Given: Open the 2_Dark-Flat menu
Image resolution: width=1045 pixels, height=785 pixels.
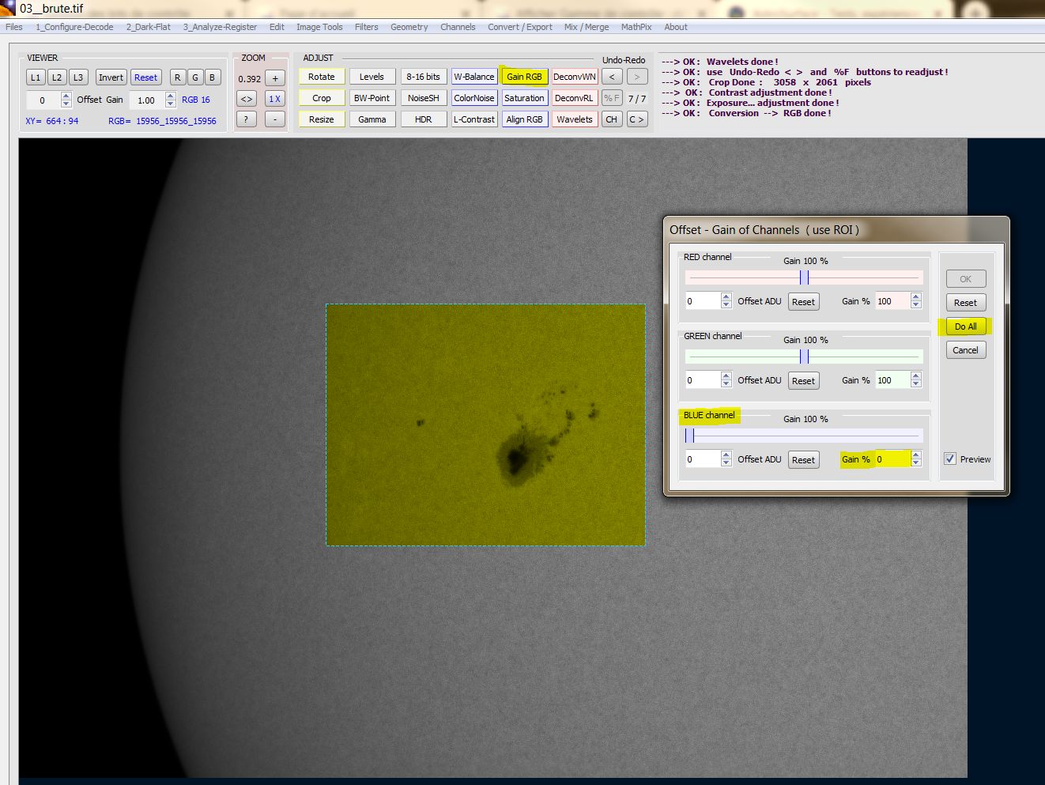Looking at the screenshot, I should 149,27.
